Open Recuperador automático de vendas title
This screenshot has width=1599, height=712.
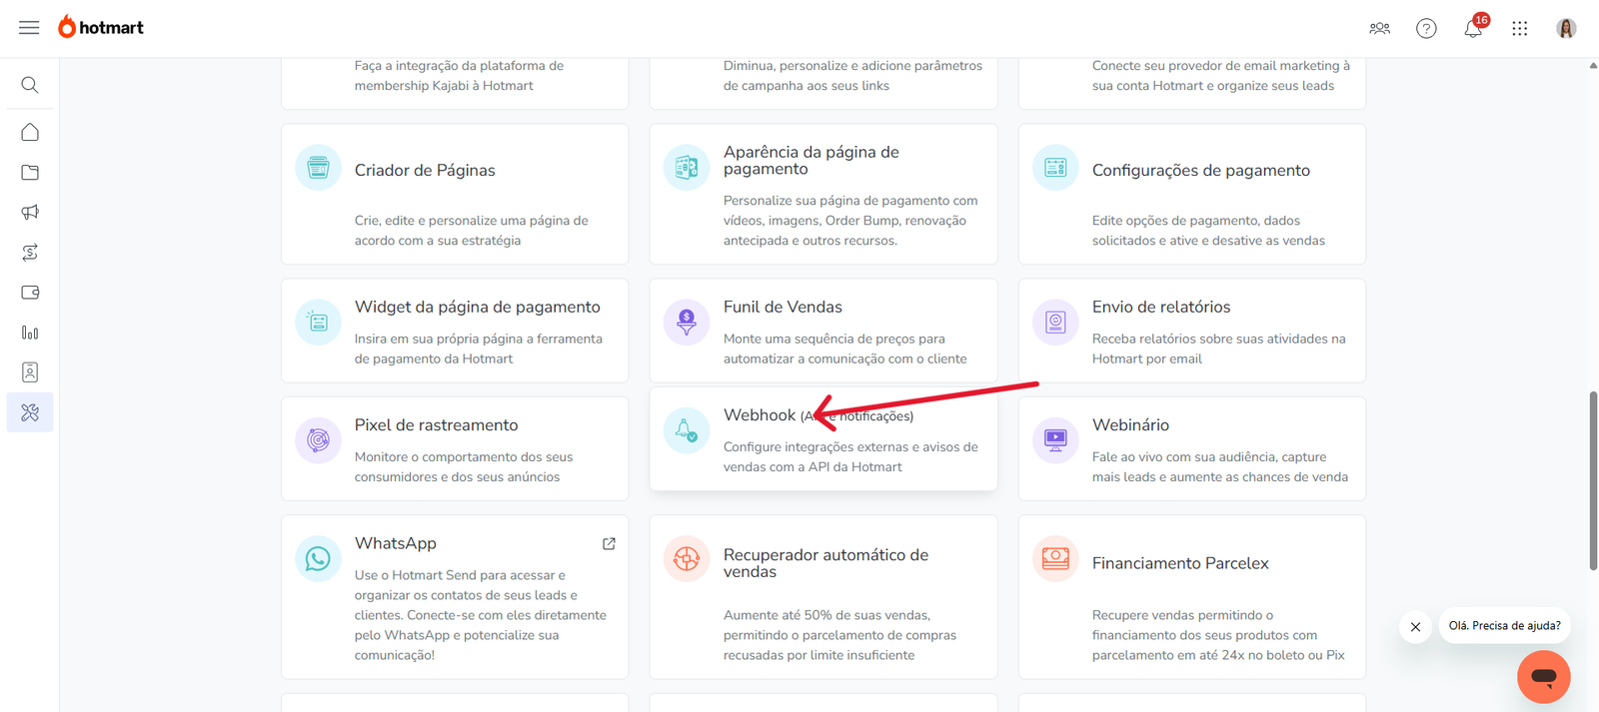coord(825,563)
